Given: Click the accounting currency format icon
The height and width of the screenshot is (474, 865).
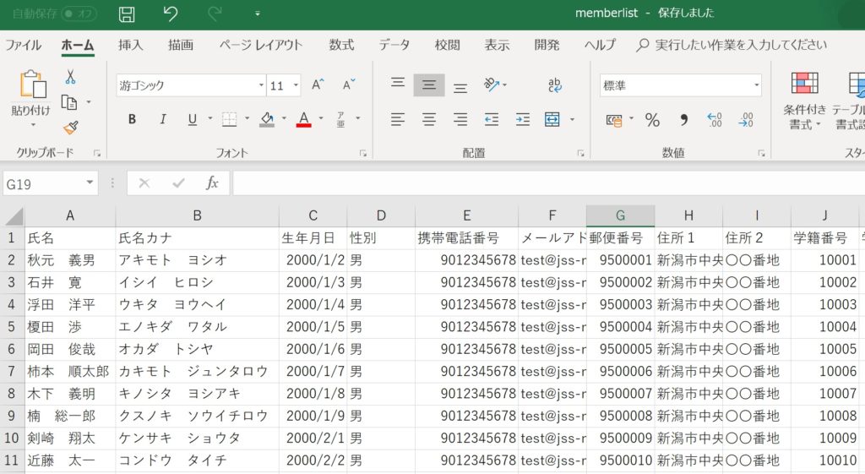Looking at the screenshot, I should click(614, 120).
